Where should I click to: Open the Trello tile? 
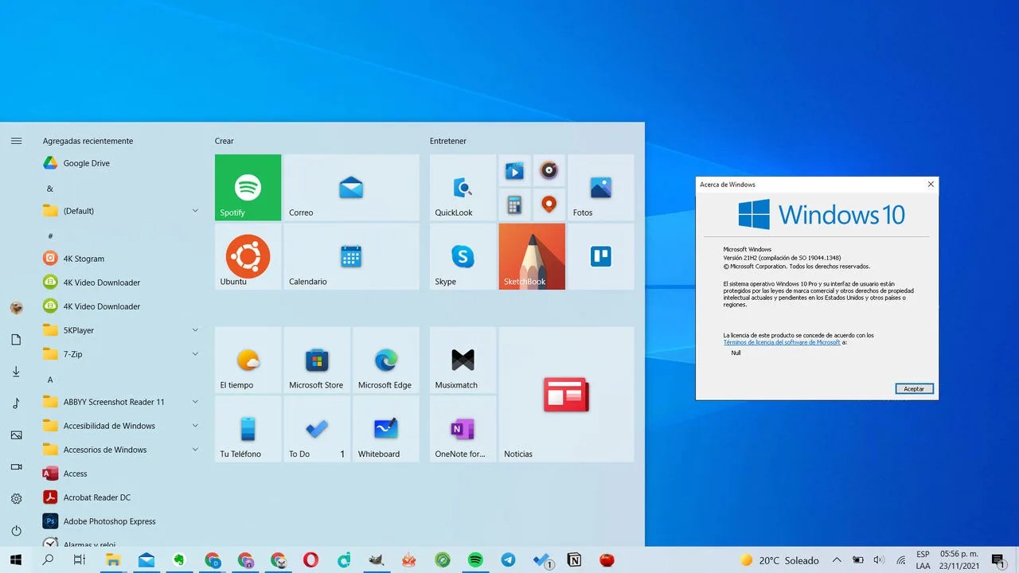tap(600, 256)
